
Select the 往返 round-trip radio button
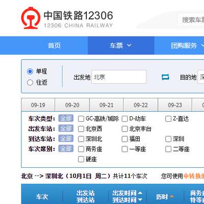(x=30, y=83)
